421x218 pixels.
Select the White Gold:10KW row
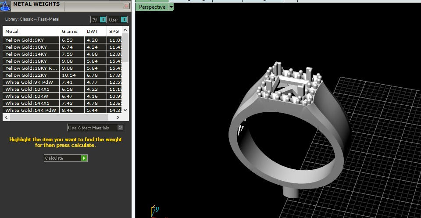pyautogui.click(x=62, y=96)
